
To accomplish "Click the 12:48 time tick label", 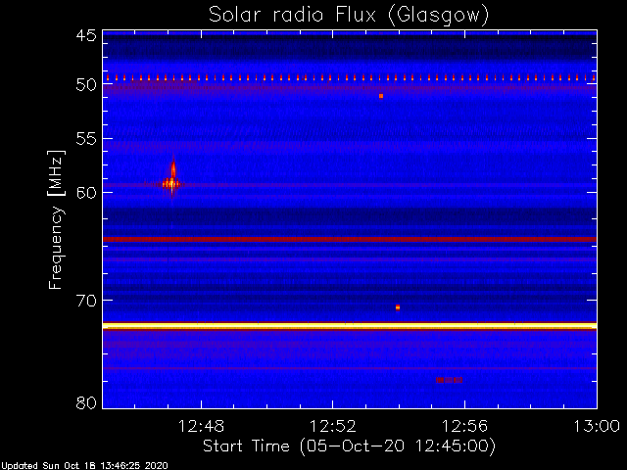I will click(201, 426).
